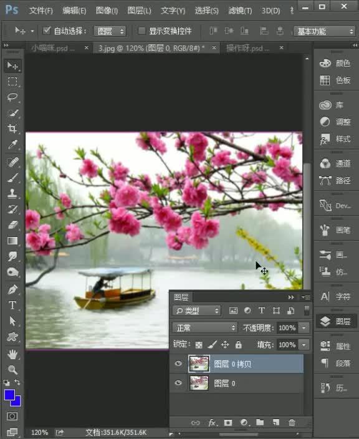Add a layer mask to selected layer

coord(228,423)
